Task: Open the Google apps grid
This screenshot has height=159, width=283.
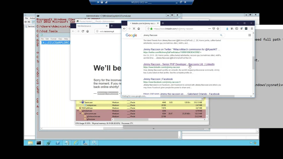Action: pos(249,35)
